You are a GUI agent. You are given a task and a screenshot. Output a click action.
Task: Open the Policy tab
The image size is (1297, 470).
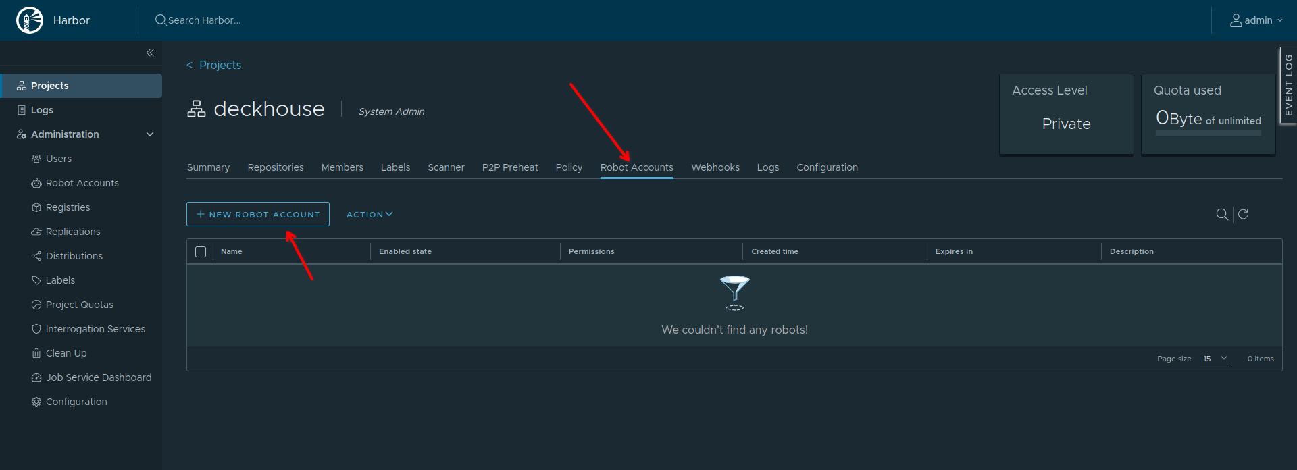[569, 167]
